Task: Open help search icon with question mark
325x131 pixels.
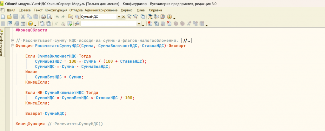Action: pyautogui.click(x=156, y=17)
